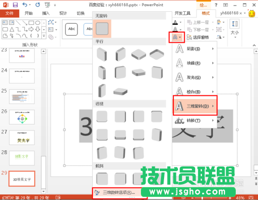Select slide 25 thumbnail with chart

pos(22,96)
